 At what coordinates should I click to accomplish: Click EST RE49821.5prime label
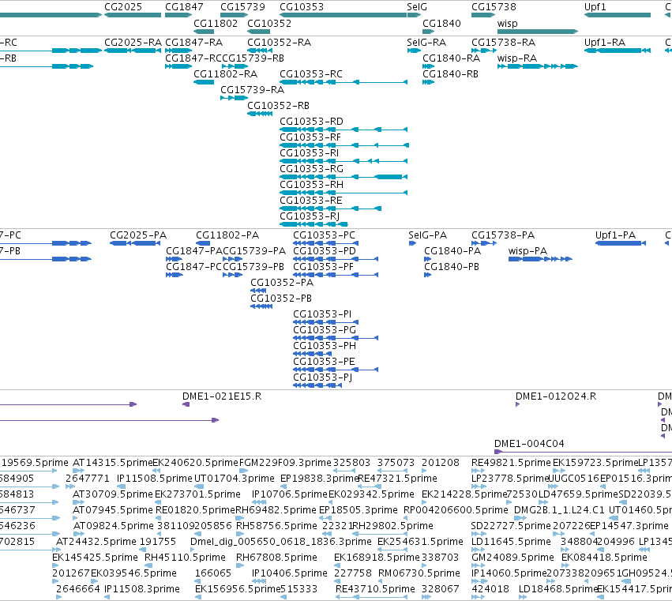click(511, 463)
